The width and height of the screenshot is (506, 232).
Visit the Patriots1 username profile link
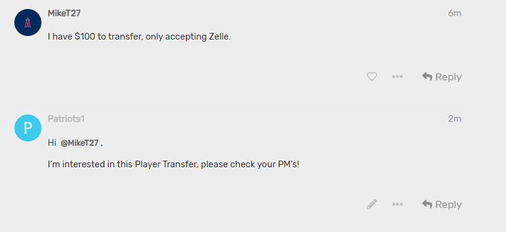pyautogui.click(x=66, y=119)
